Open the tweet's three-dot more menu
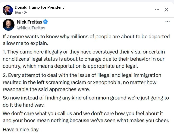Image resolution: width=174 pixels, height=135 pixels. point(167,22)
